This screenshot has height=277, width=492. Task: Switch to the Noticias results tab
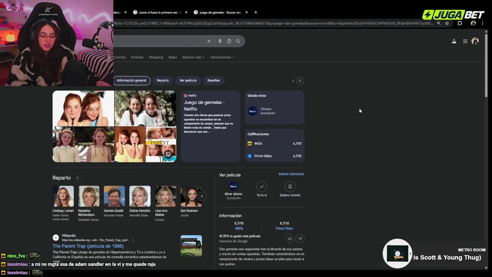(137, 57)
